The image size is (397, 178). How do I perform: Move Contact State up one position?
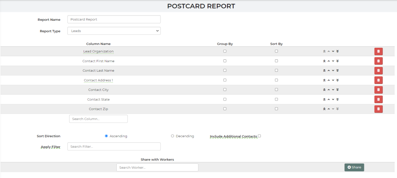329,99
